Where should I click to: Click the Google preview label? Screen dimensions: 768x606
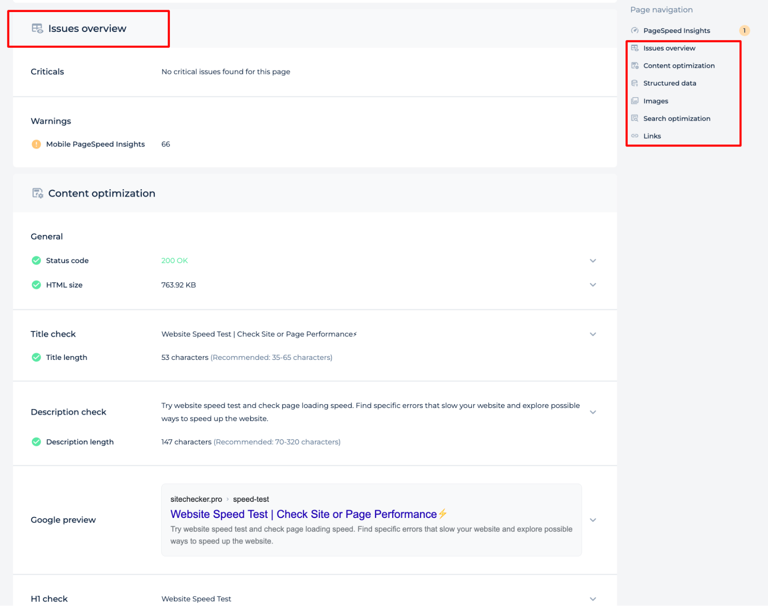63,520
